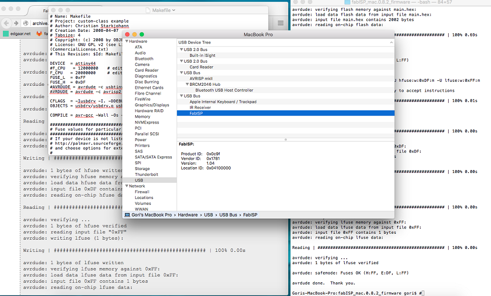
Task: Select Card Reader in Hardware list
Action: tap(146, 71)
